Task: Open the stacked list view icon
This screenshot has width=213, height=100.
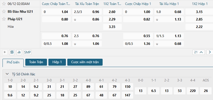Action: tap(12, 52)
